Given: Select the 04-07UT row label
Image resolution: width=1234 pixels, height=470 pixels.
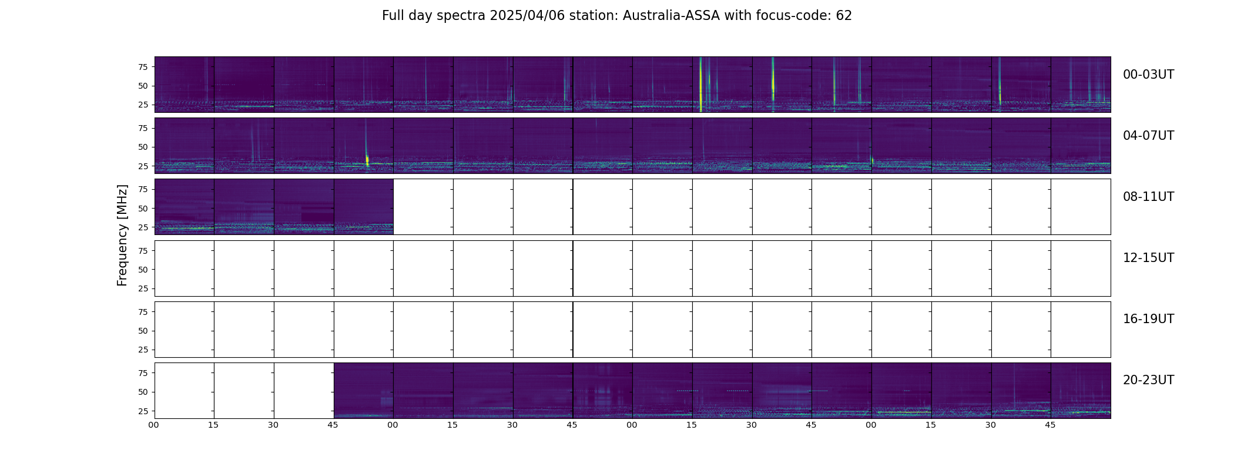Looking at the screenshot, I should [x=1148, y=136].
